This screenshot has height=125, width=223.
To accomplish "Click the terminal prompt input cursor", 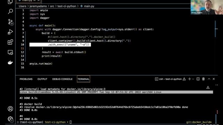I will (x=70, y=122).
